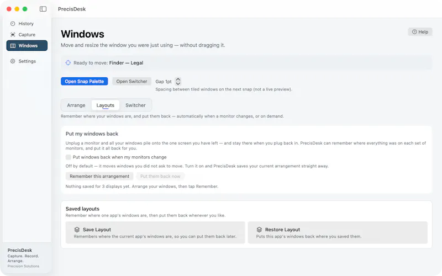
Task: Open the History section
Action: [27, 24]
